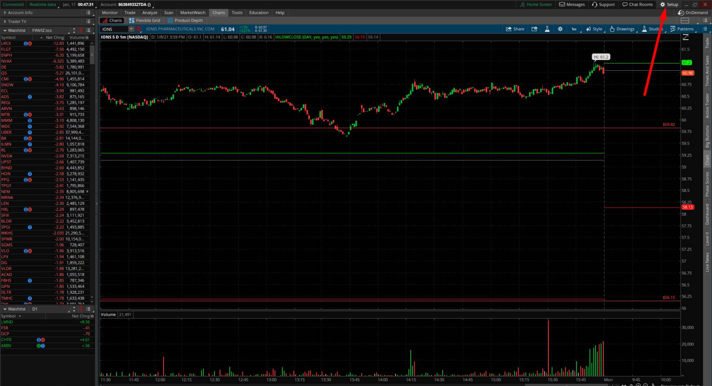Switch to the Trade tab
The width and height of the screenshot is (712, 386).
[130, 13]
